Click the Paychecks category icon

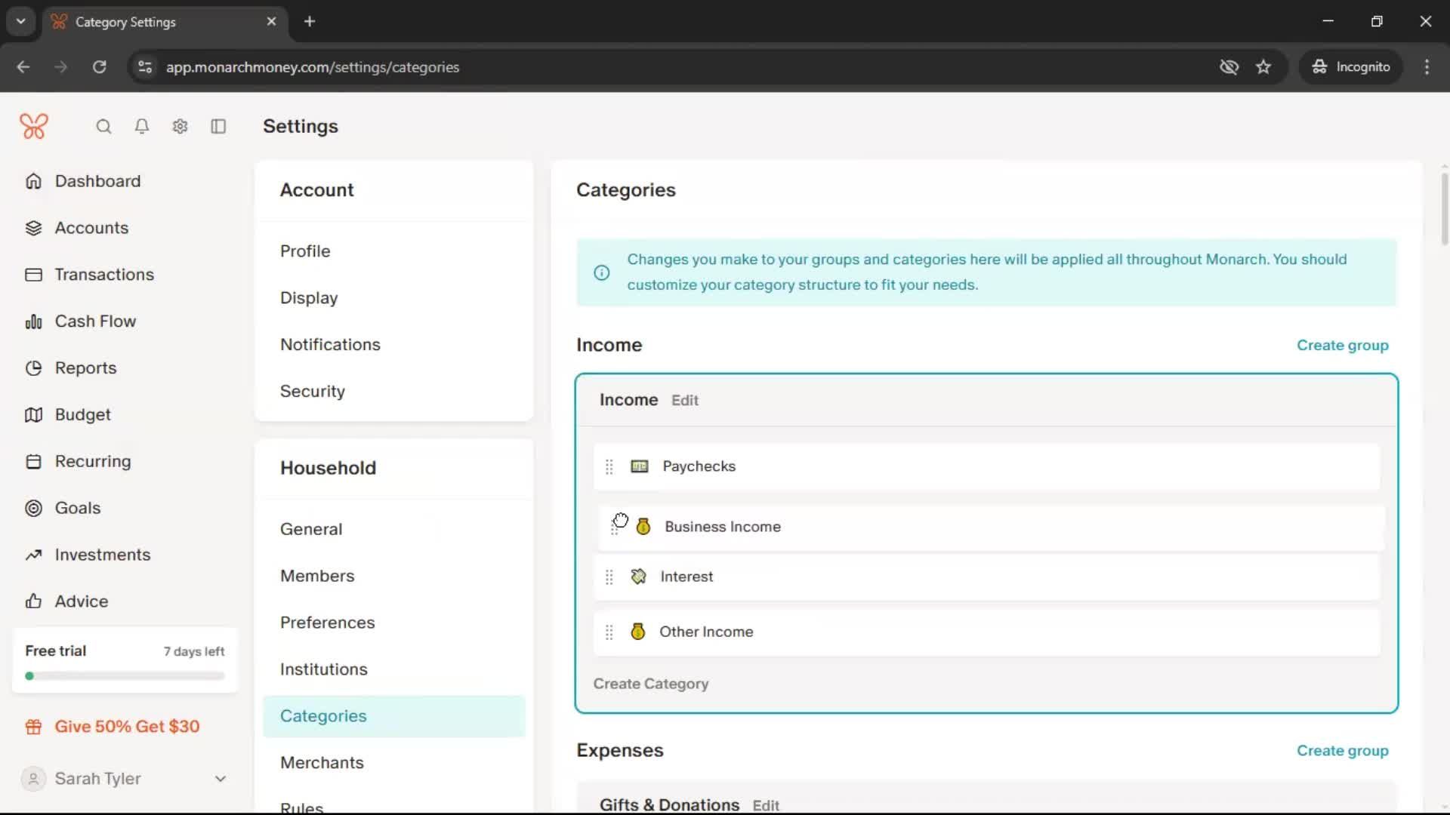639,466
